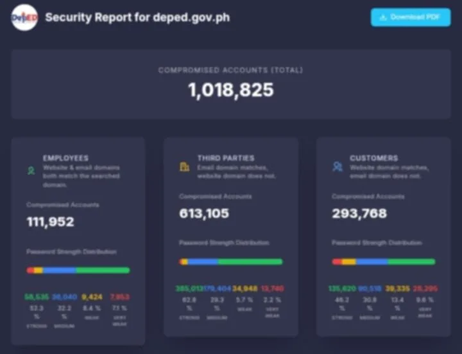Select the total compromised accounts number 1,018,825

pyautogui.click(x=231, y=90)
